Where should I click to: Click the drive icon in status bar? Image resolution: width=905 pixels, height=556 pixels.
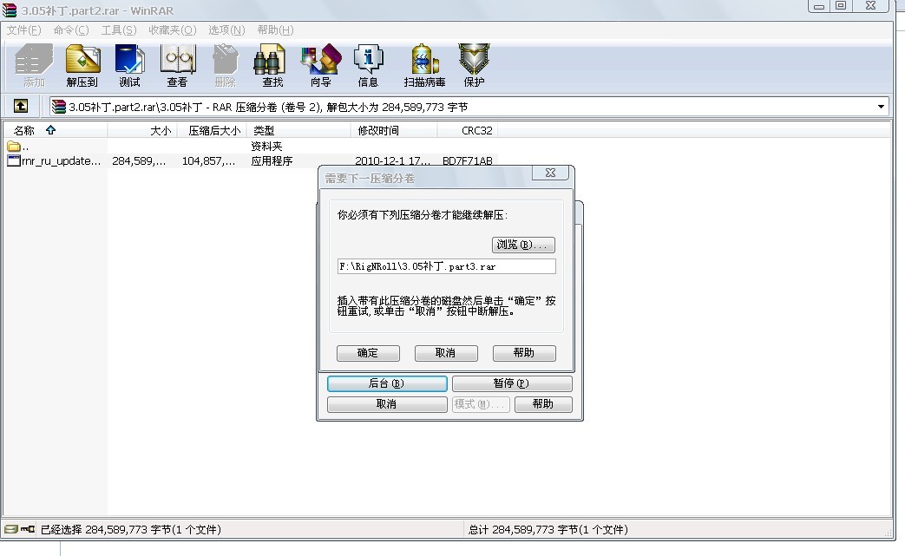tap(10, 529)
